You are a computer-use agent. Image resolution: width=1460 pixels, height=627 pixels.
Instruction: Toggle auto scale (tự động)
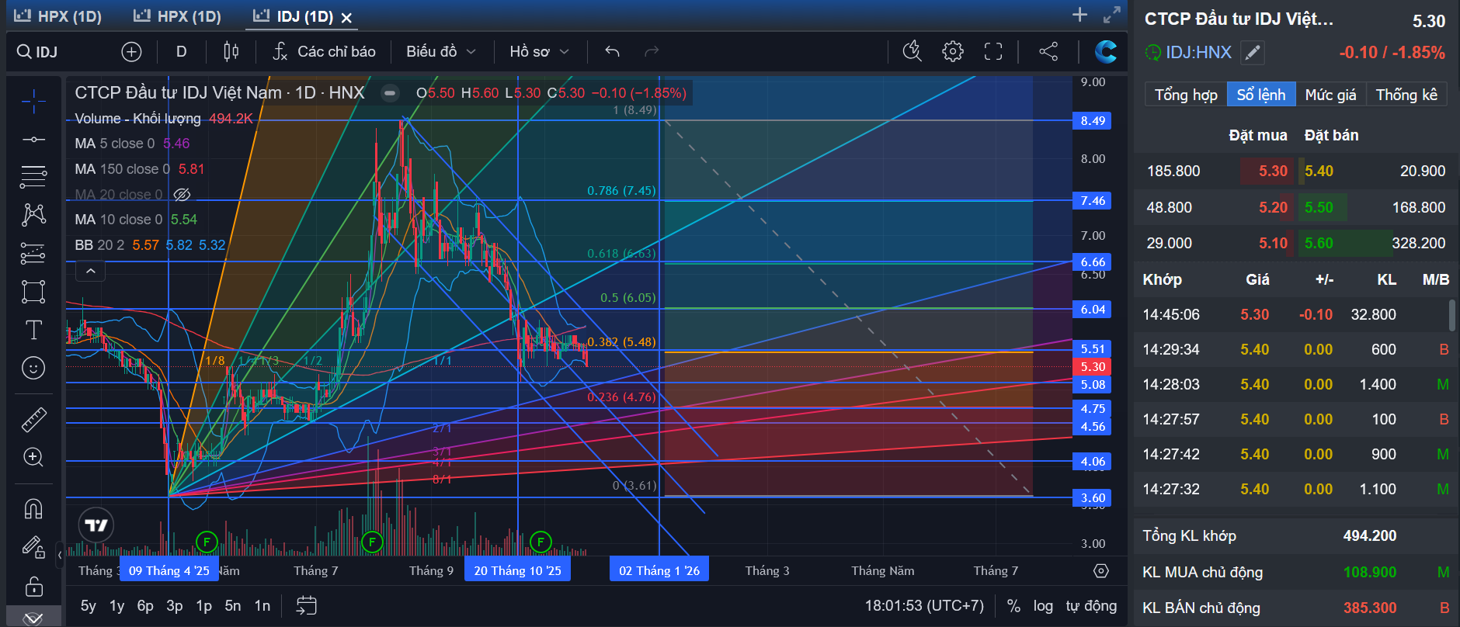(1091, 606)
